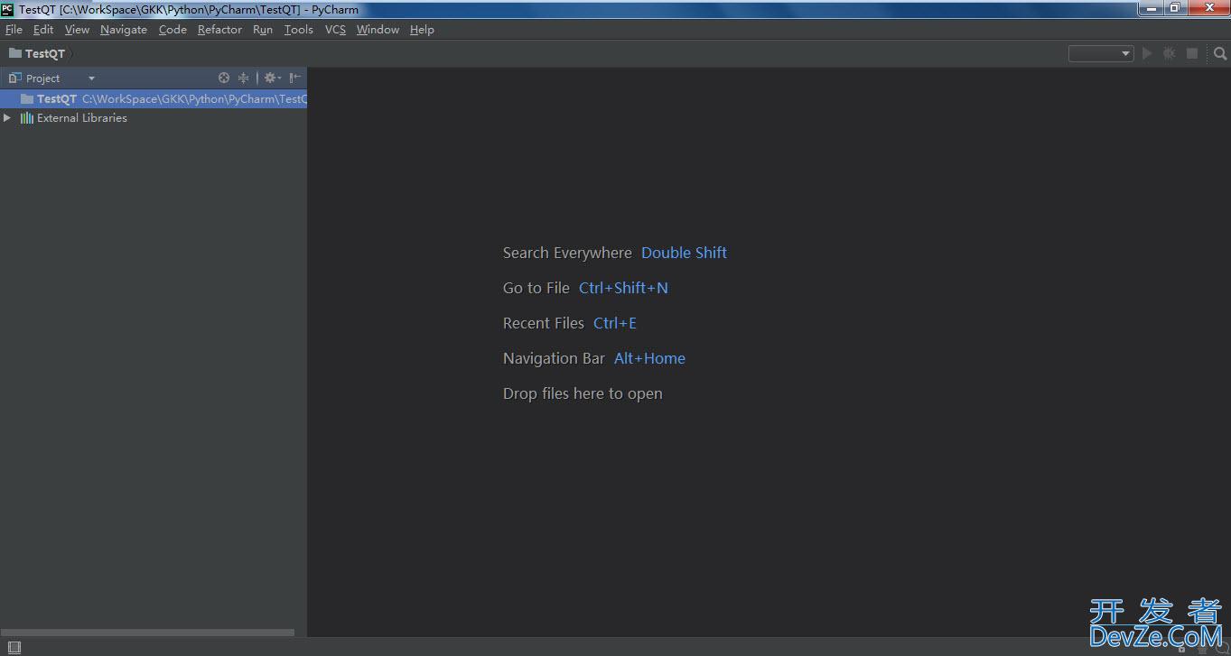Open the Help menu
Viewport: 1231px width, 656px height.
point(422,30)
